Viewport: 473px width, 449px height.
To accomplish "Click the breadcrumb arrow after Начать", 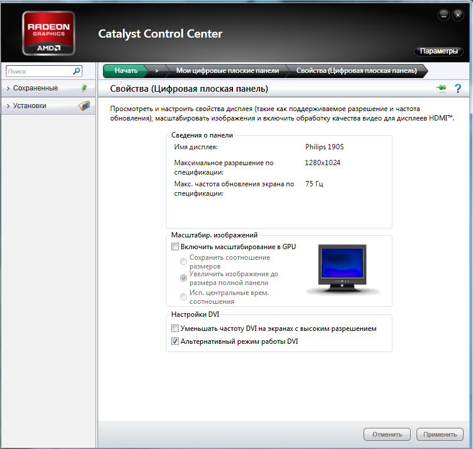I will (x=157, y=71).
